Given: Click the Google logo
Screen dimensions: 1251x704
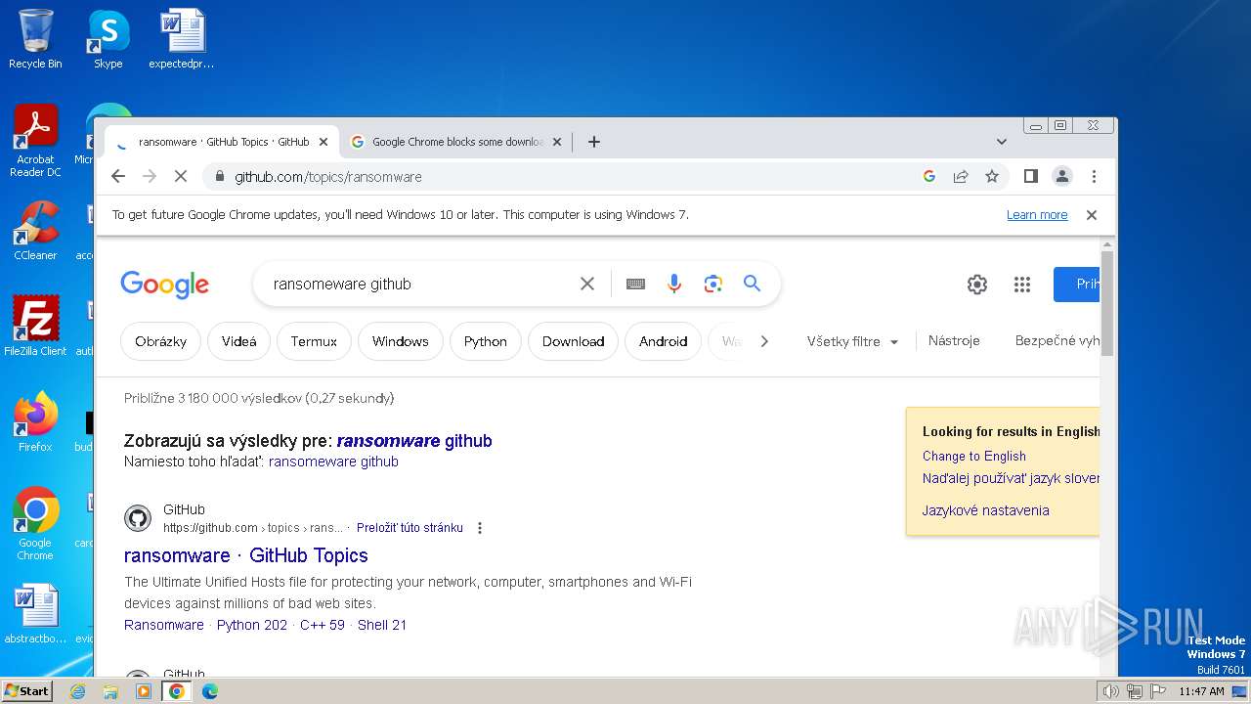Looking at the screenshot, I should click(164, 285).
